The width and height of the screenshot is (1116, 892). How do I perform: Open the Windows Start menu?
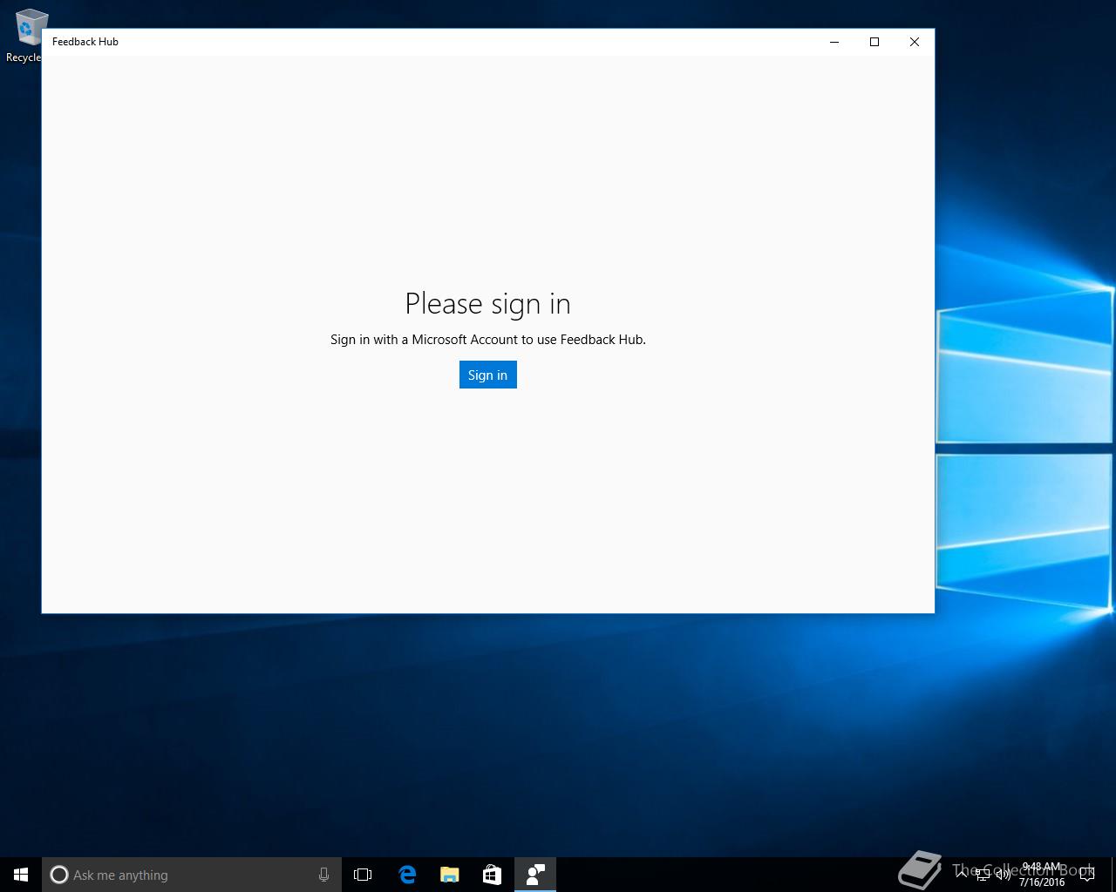[x=21, y=875]
